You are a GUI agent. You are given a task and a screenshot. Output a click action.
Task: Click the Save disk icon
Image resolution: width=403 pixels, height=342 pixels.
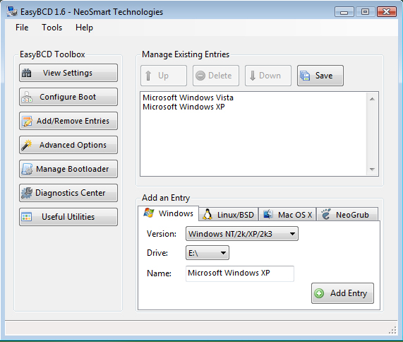coord(305,76)
